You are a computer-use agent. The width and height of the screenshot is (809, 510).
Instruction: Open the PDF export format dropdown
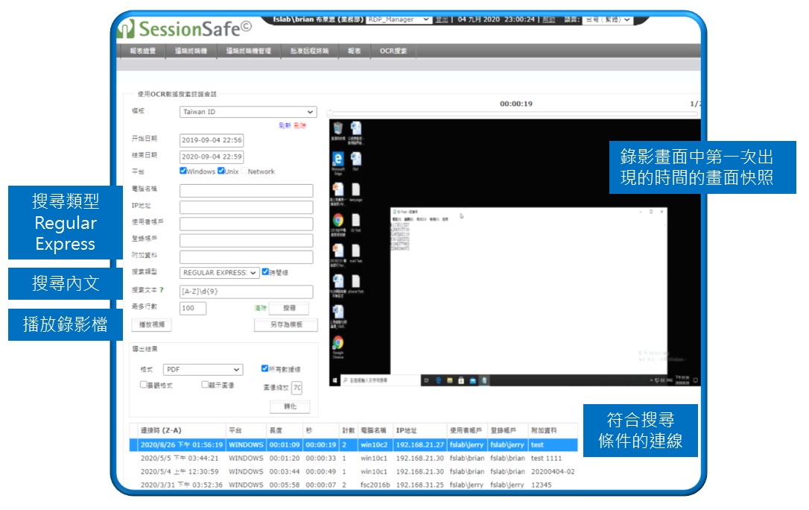coord(203,369)
